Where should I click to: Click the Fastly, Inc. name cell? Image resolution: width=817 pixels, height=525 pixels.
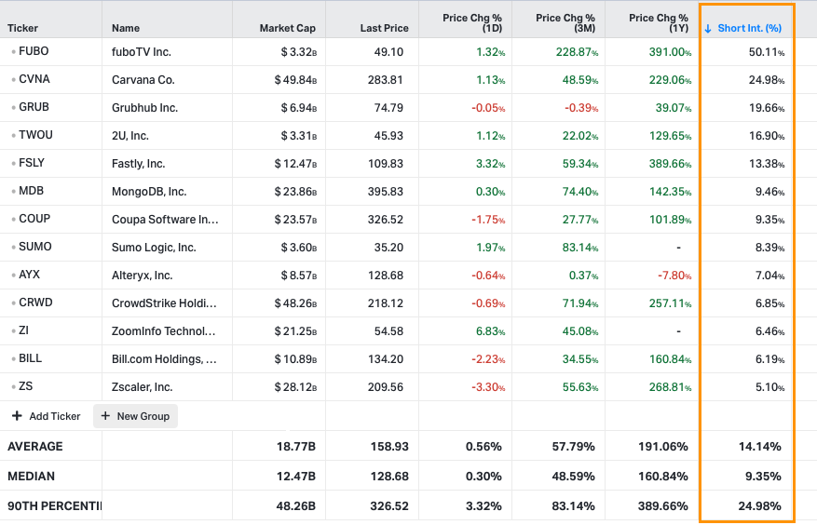138,164
